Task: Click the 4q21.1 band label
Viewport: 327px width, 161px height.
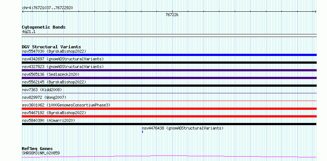Action: click(x=29, y=31)
